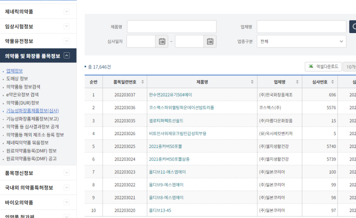
Task: Expand the 임상시험정보 menu
Action: pos(67,26)
